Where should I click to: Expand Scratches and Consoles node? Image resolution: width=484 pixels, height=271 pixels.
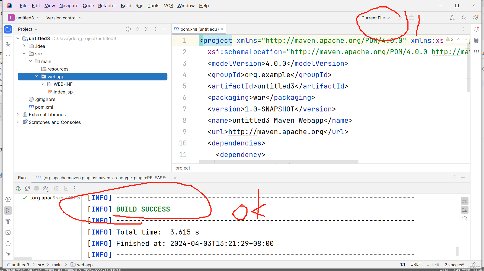[18, 122]
